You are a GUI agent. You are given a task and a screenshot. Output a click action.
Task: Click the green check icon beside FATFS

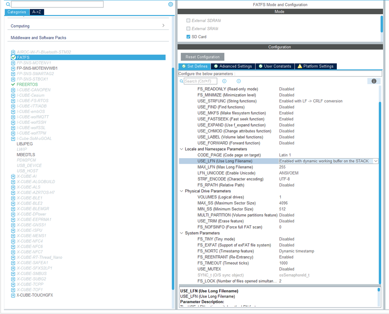[x=13, y=57]
